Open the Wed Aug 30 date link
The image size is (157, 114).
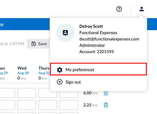pos(23,73)
